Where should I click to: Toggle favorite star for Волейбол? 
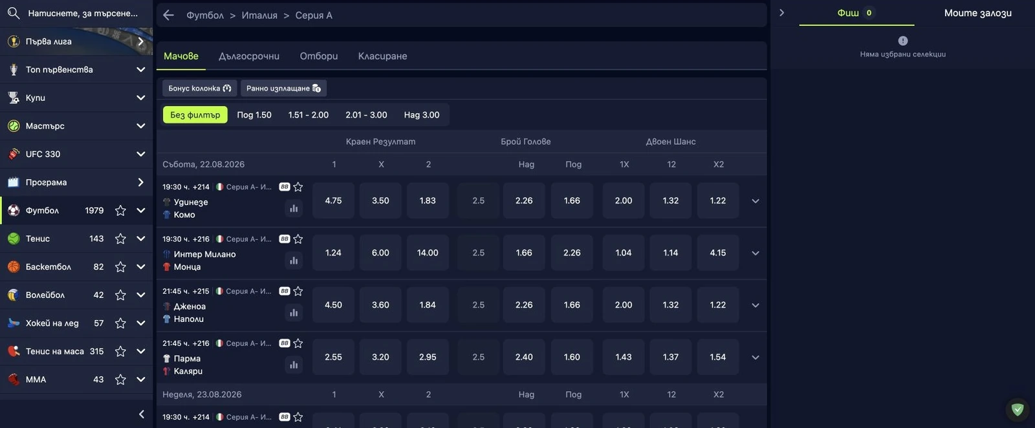tap(120, 295)
